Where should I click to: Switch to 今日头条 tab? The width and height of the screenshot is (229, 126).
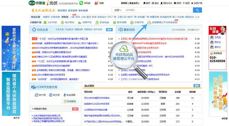click(59, 29)
